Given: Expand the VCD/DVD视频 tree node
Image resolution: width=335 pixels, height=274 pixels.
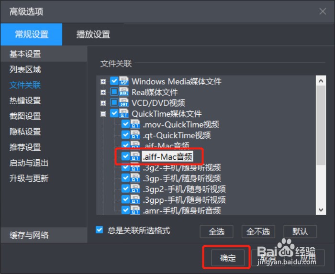Looking at the screenshot, I should click(103, 103).
